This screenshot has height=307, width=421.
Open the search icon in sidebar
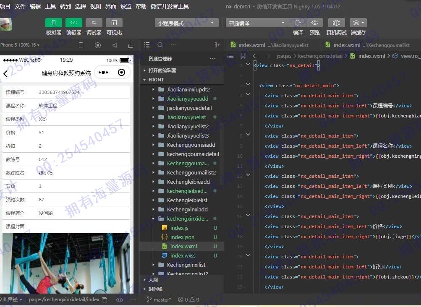click(x=160, y=45)
